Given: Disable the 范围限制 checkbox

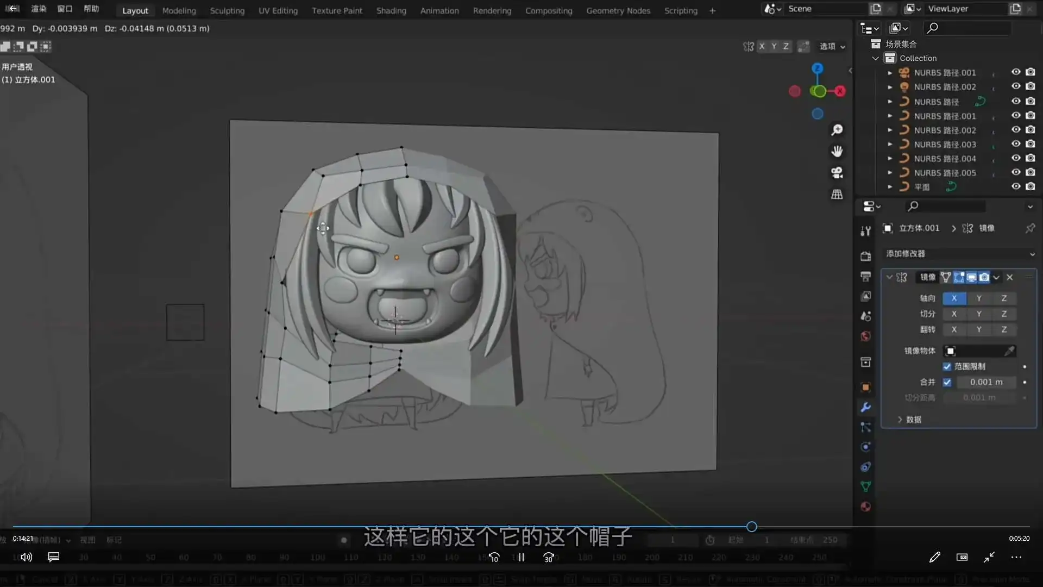Looking at the screenshot, I should point(947,366).
